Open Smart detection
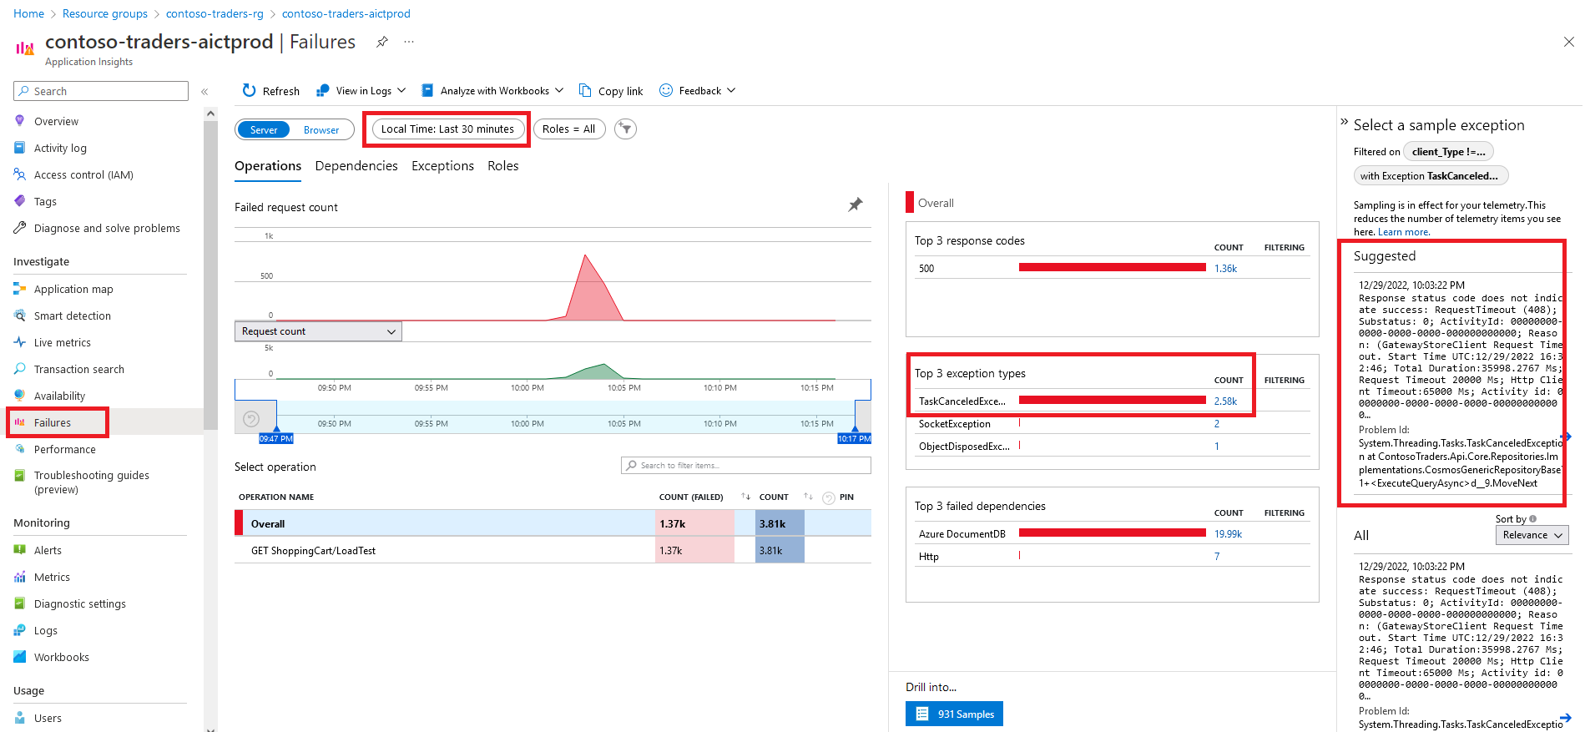The image size is (1585, 732). [x=73, y=316]
